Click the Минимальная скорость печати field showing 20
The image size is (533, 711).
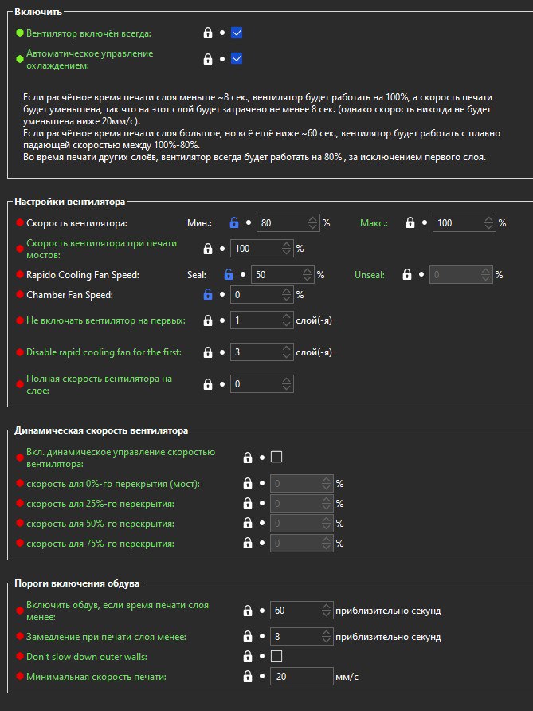(x=301, y=677)
